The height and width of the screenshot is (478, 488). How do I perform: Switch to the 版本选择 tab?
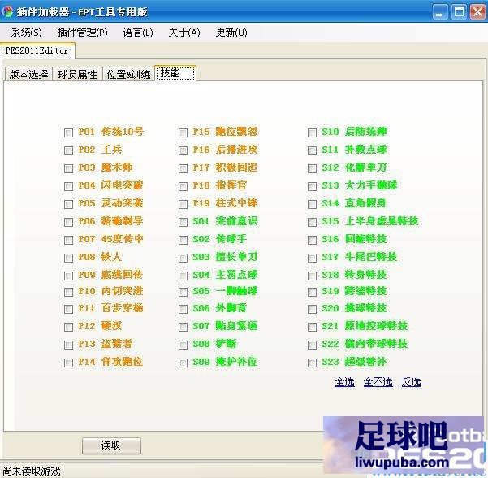[28, 74]
